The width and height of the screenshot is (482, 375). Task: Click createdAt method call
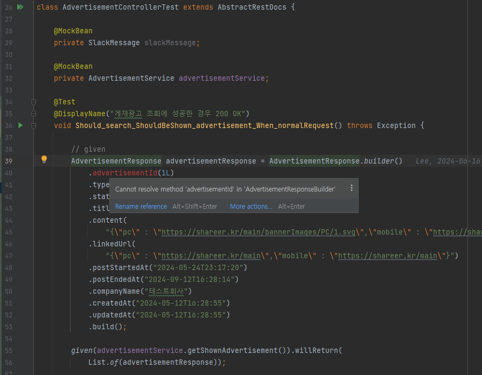click(x=112, y=303)
